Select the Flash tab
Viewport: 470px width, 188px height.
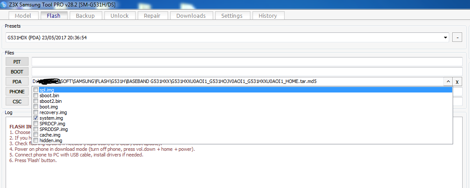pyautogui.click(x=53, y=16)
